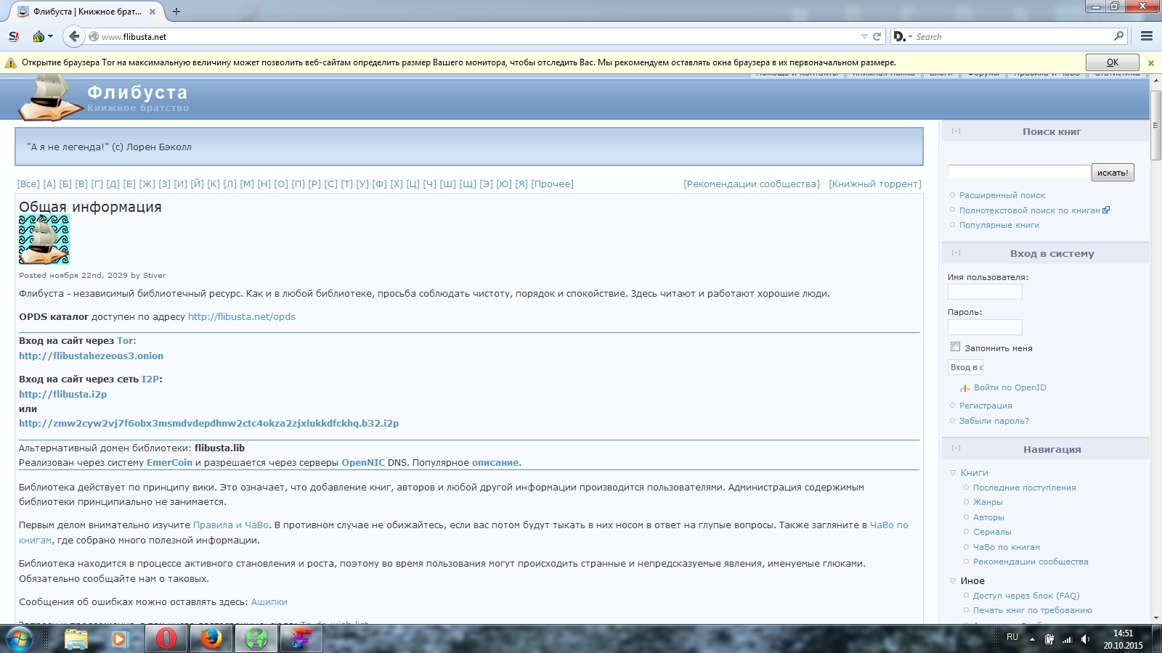Viewport: 1162px width, 653px height.
Task: Tick the 'Запомнить меня' checkbox
Action: pos(956,347)
